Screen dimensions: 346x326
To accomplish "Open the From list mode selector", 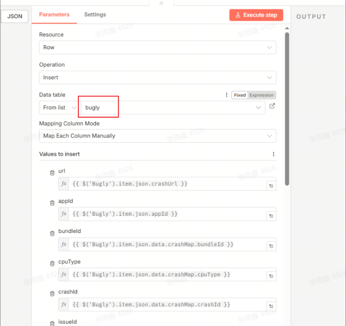I will tap(59, 107).
